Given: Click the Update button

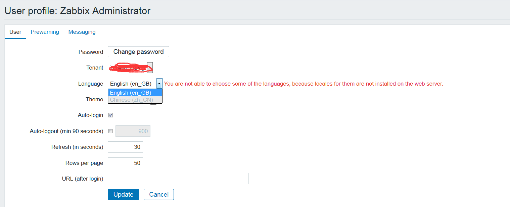Looking at the screenshot, I should click(123, 194).
